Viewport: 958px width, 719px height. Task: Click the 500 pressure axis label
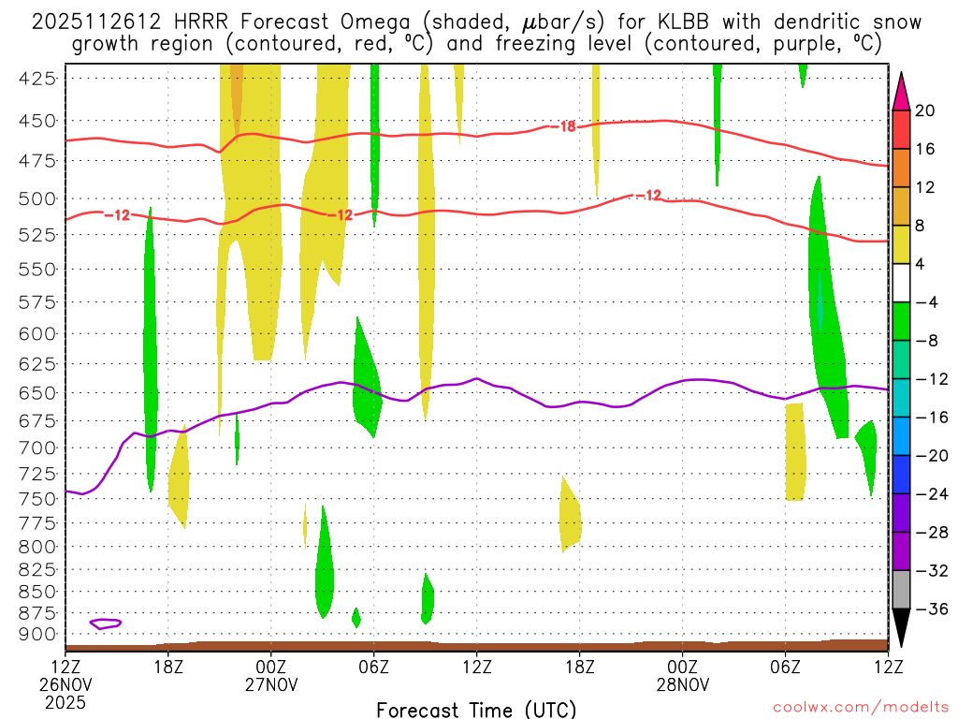37,198
